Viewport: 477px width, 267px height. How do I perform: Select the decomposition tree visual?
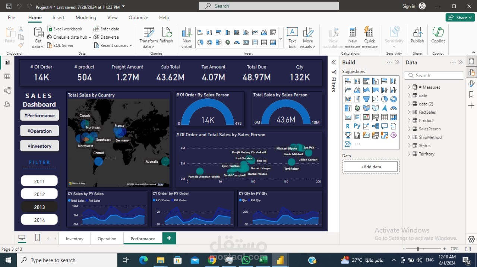375,126
